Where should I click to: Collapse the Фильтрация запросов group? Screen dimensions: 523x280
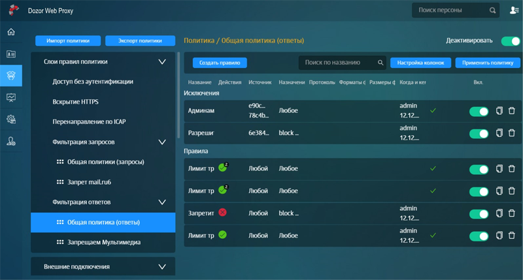click(162, 142)
